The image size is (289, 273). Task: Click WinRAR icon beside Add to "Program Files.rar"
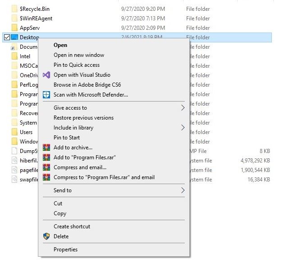pyautogui.click(x=46, y=157)
